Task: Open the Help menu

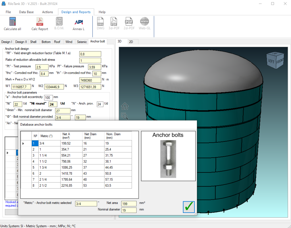Action: pyautogui.click(x=102, y=12)
